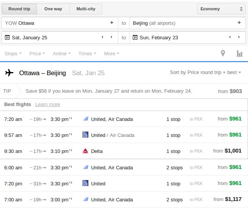Expand the Stops filter dropdown

[13, 53]
